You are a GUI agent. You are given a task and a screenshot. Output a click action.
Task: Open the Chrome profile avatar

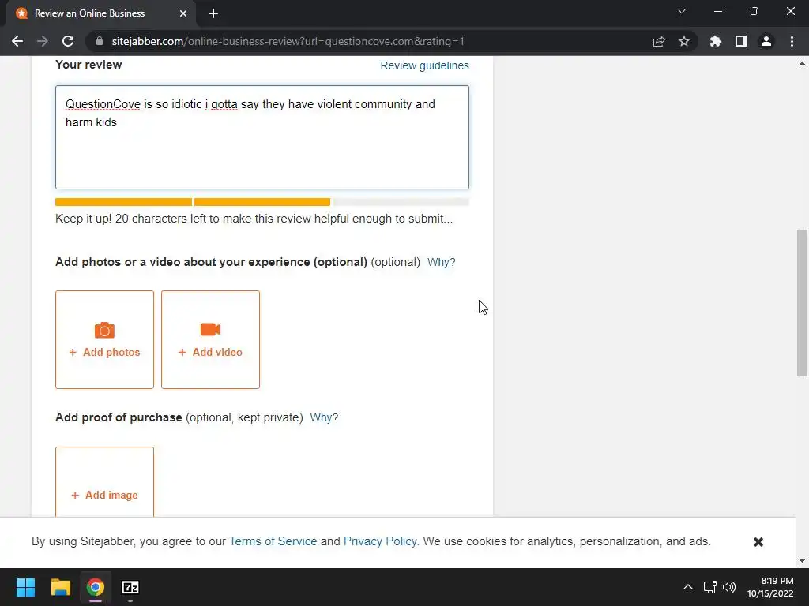point(766,41)
